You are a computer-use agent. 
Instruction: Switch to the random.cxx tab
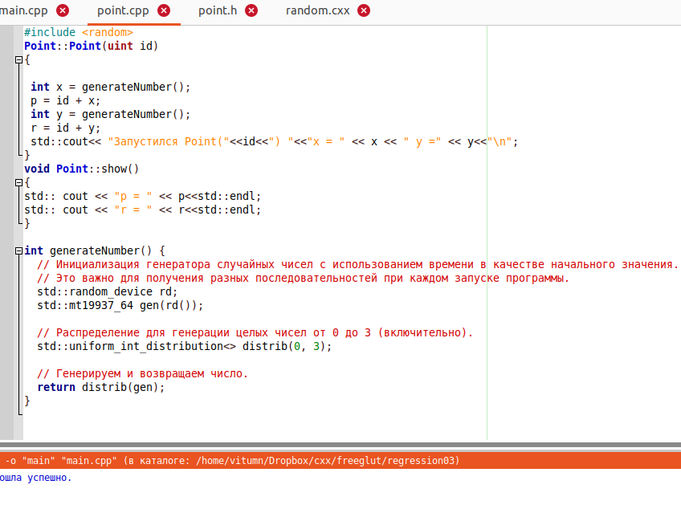(x=317, y=10)
